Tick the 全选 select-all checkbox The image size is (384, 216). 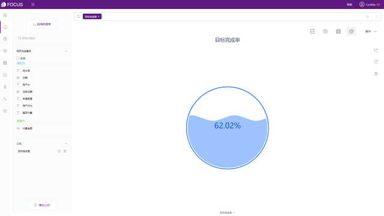[x=18, y=58]
